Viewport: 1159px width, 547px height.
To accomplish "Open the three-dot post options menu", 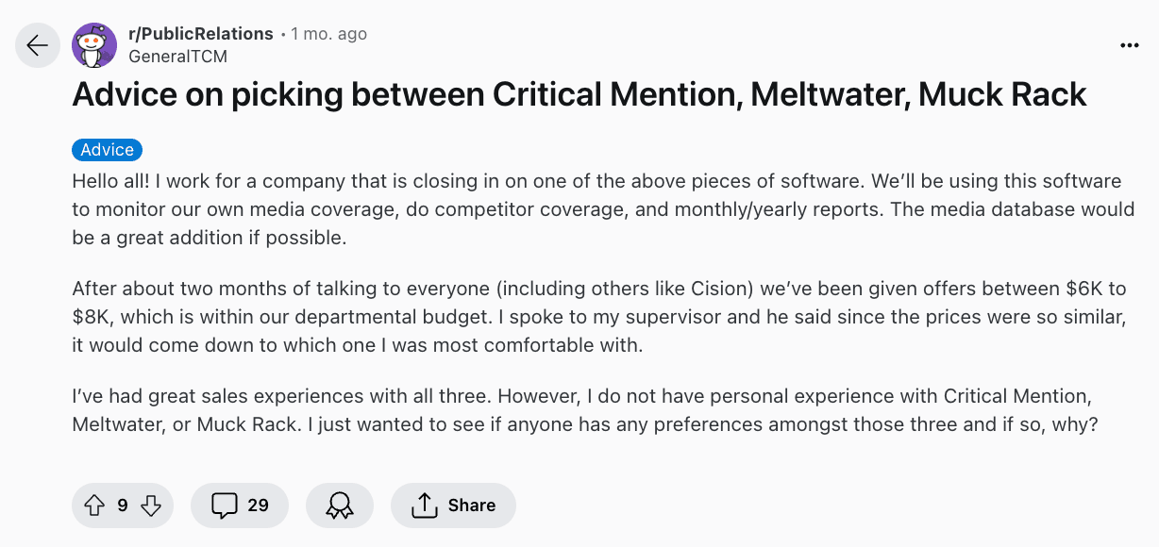I will 1129,45.
